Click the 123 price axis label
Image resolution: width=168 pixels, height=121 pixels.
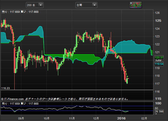click(x=157, y=36)
